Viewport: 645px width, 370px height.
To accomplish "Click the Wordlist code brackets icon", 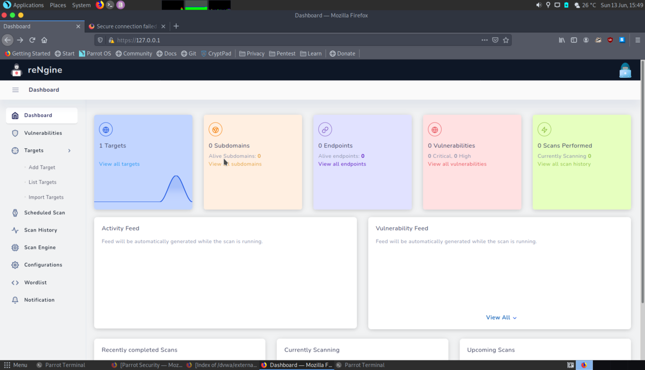I will [x=15, y=282].
